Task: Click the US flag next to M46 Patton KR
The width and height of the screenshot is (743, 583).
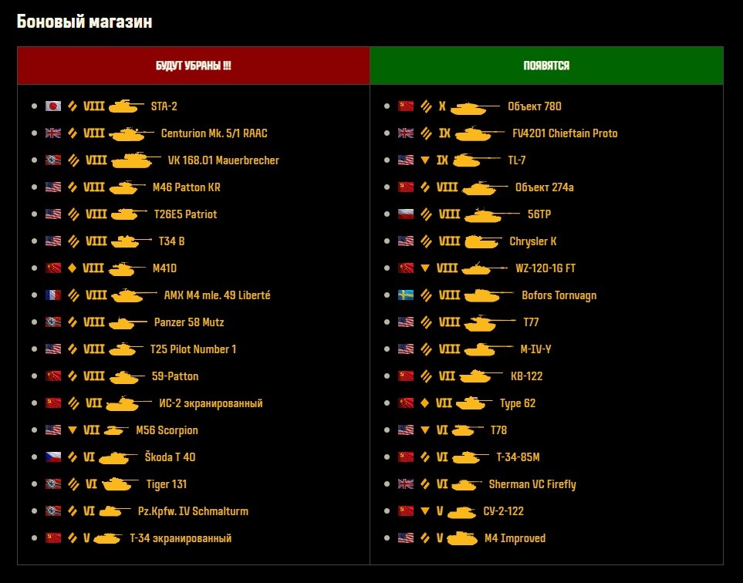Action: [53, 187]
